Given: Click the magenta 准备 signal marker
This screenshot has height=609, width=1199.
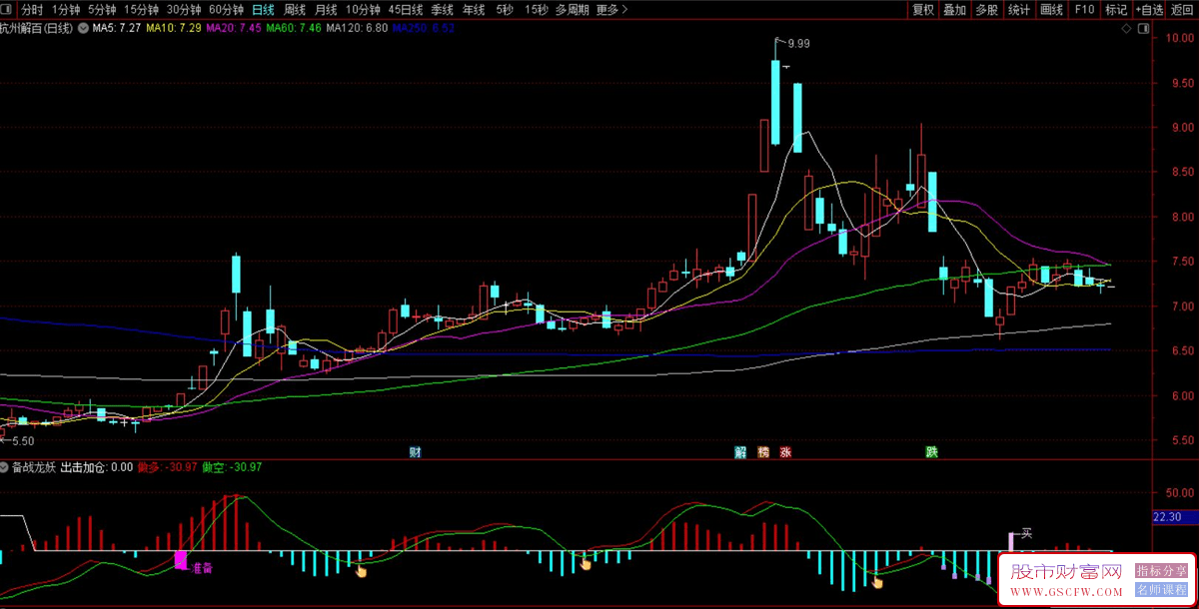Looking at the screenshot, I should (181, 560).
